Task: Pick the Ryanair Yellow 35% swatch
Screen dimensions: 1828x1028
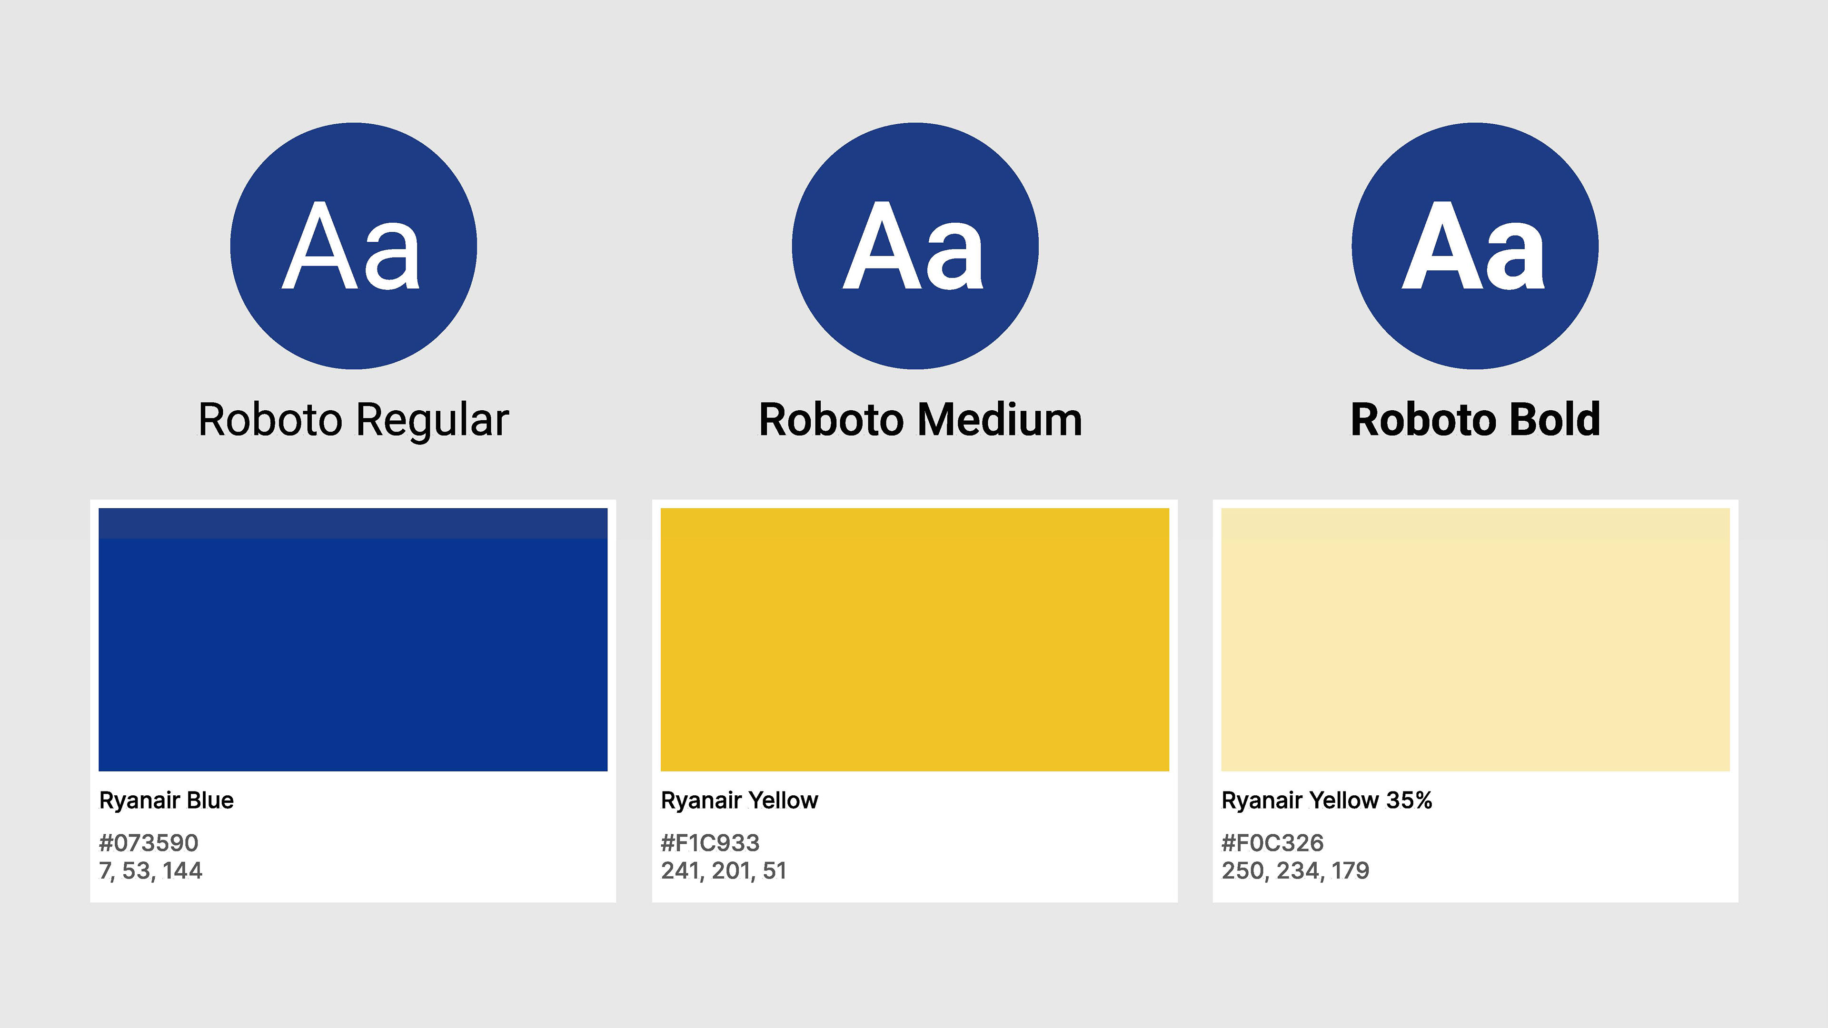Action: 1475,639
